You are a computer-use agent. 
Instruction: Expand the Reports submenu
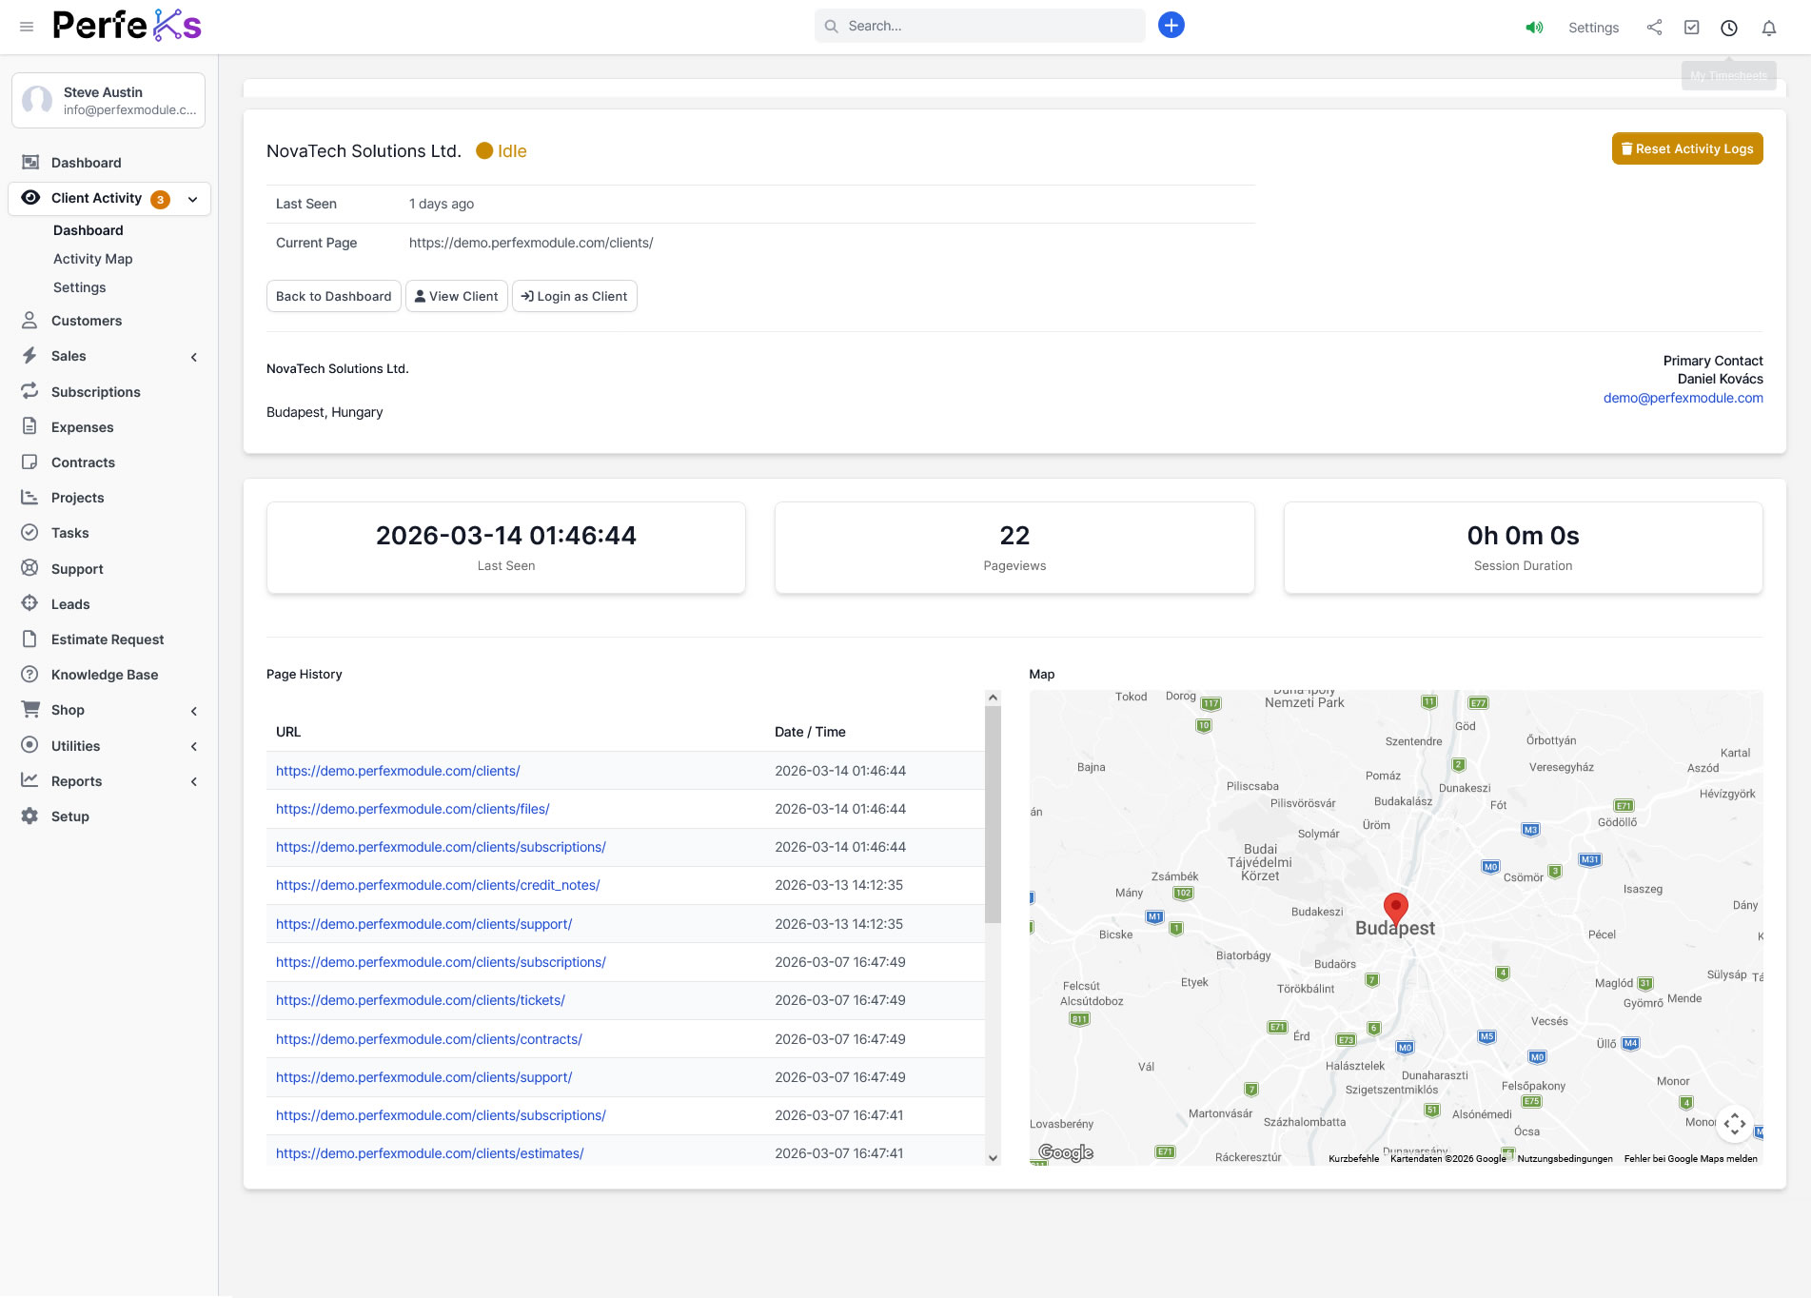(x=194, y=781)
